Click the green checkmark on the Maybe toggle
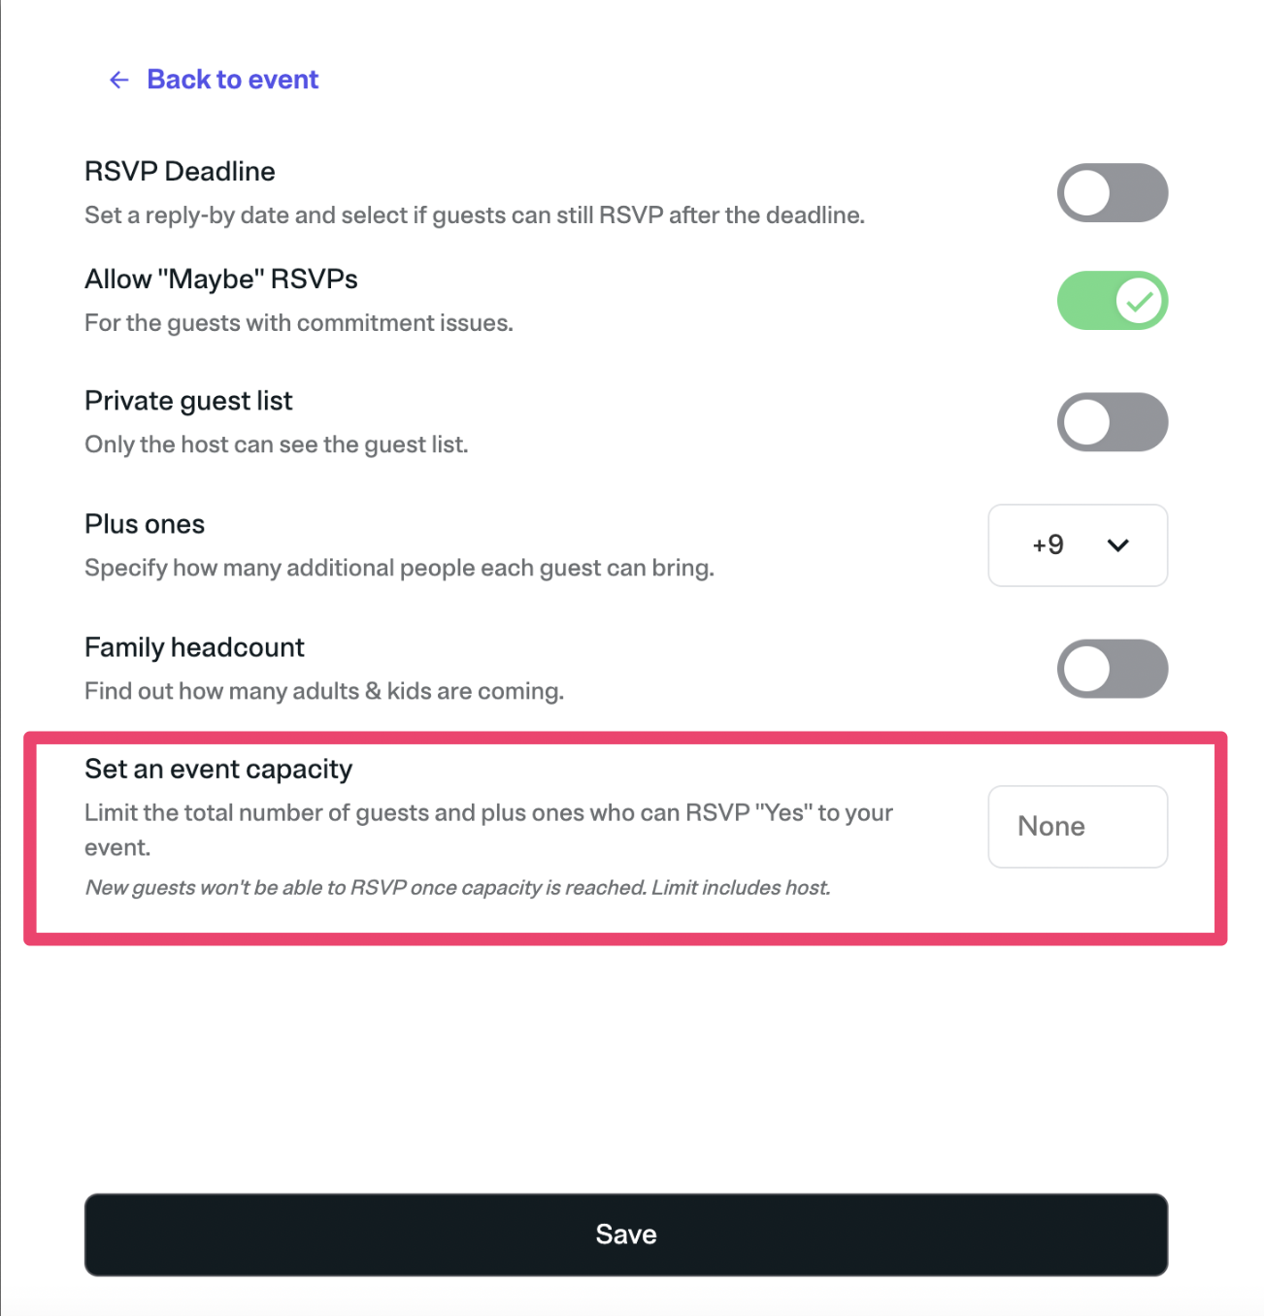Image resolution: width=1264 pixels, height=1316 pixels. click(x=1140, y=301)
